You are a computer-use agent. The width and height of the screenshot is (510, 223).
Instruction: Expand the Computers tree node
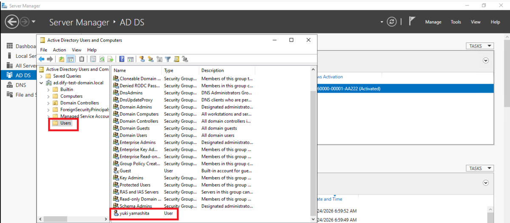click(x=48, y=96)
